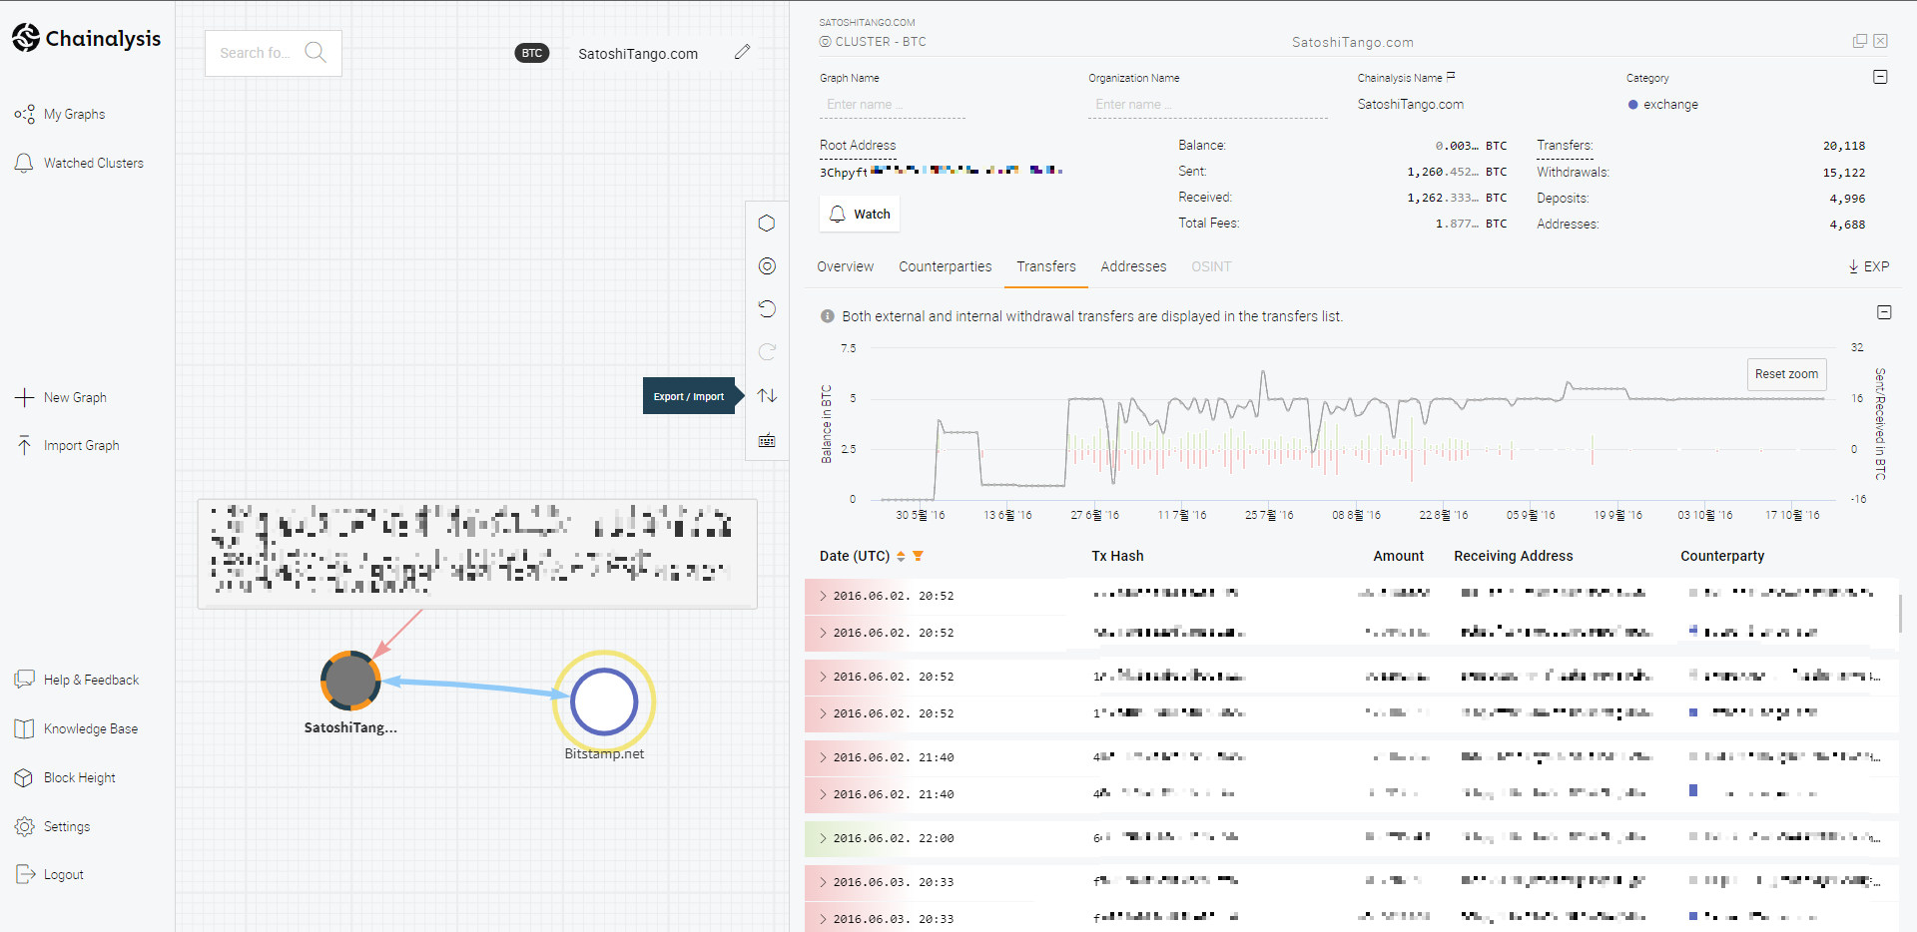Pop out the cluster panel window icon
The image size is (1917, 932).
tap(1859, 41)
